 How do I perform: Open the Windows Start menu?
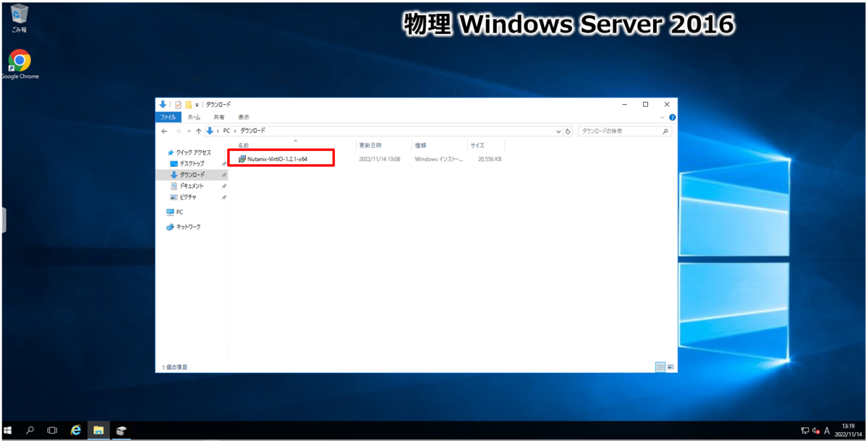click(x=8, y=431)
